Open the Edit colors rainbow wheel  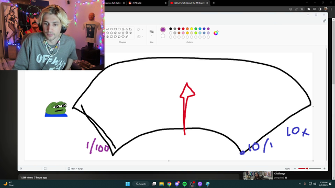pyautogui.click(x=216, y=33)
